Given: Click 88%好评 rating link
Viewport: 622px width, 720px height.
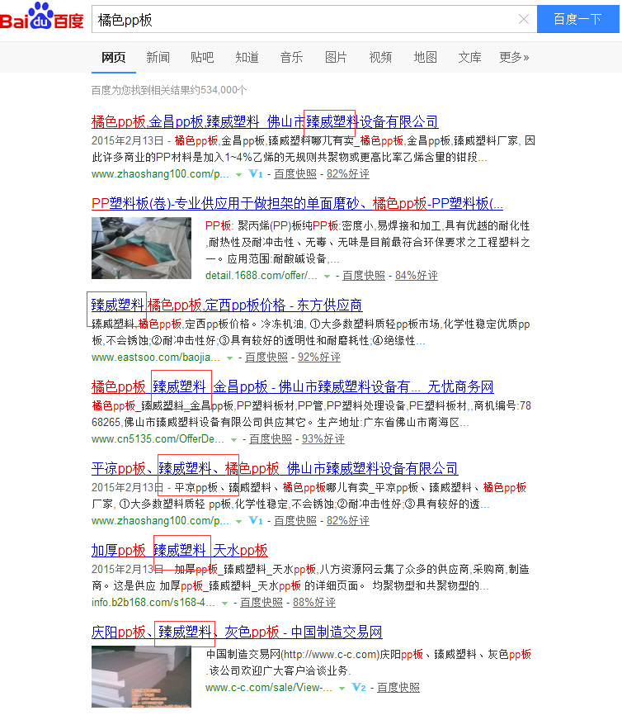Looking at the screenshot, I should point(314,603).
